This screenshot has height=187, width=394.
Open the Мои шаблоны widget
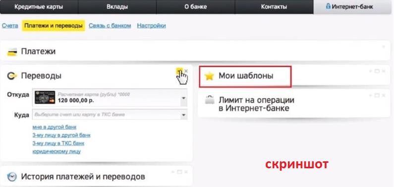pos(246,76)
